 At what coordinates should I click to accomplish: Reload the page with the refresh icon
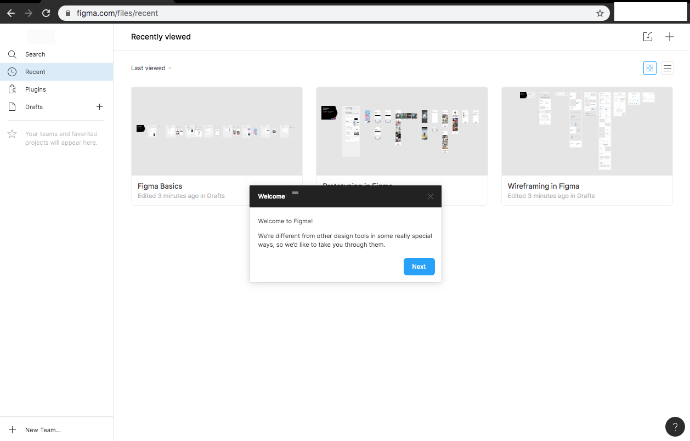pyautogui.click(x=46, y=13)
